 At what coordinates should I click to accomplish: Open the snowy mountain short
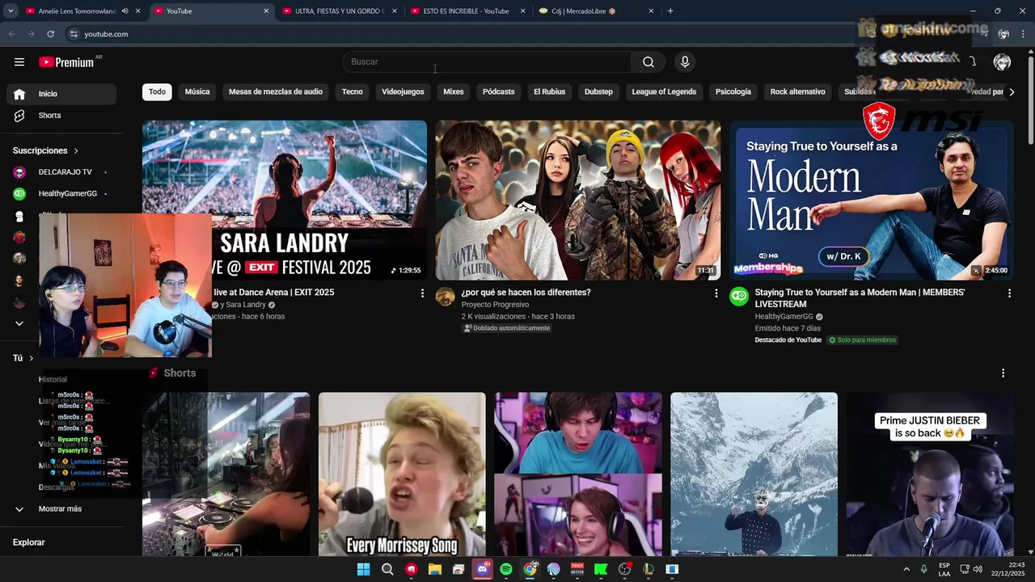coord(754,474)
